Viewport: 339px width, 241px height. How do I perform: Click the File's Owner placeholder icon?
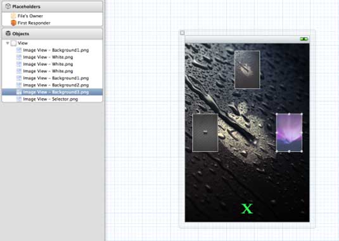pyautogui.click(x=13, y=16)
